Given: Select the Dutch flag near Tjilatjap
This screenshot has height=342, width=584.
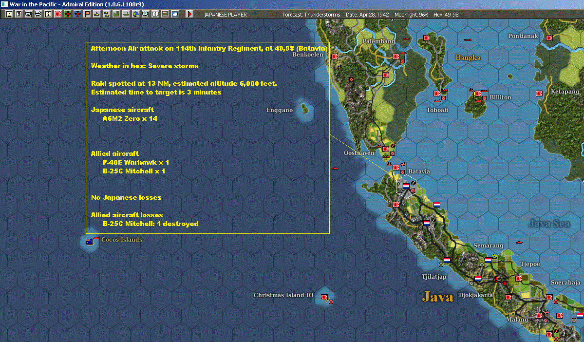Looking at the screenshot, I should 447,260.
